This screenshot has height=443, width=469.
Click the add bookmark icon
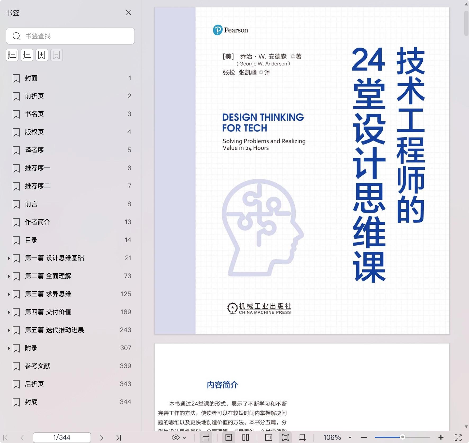42,55
